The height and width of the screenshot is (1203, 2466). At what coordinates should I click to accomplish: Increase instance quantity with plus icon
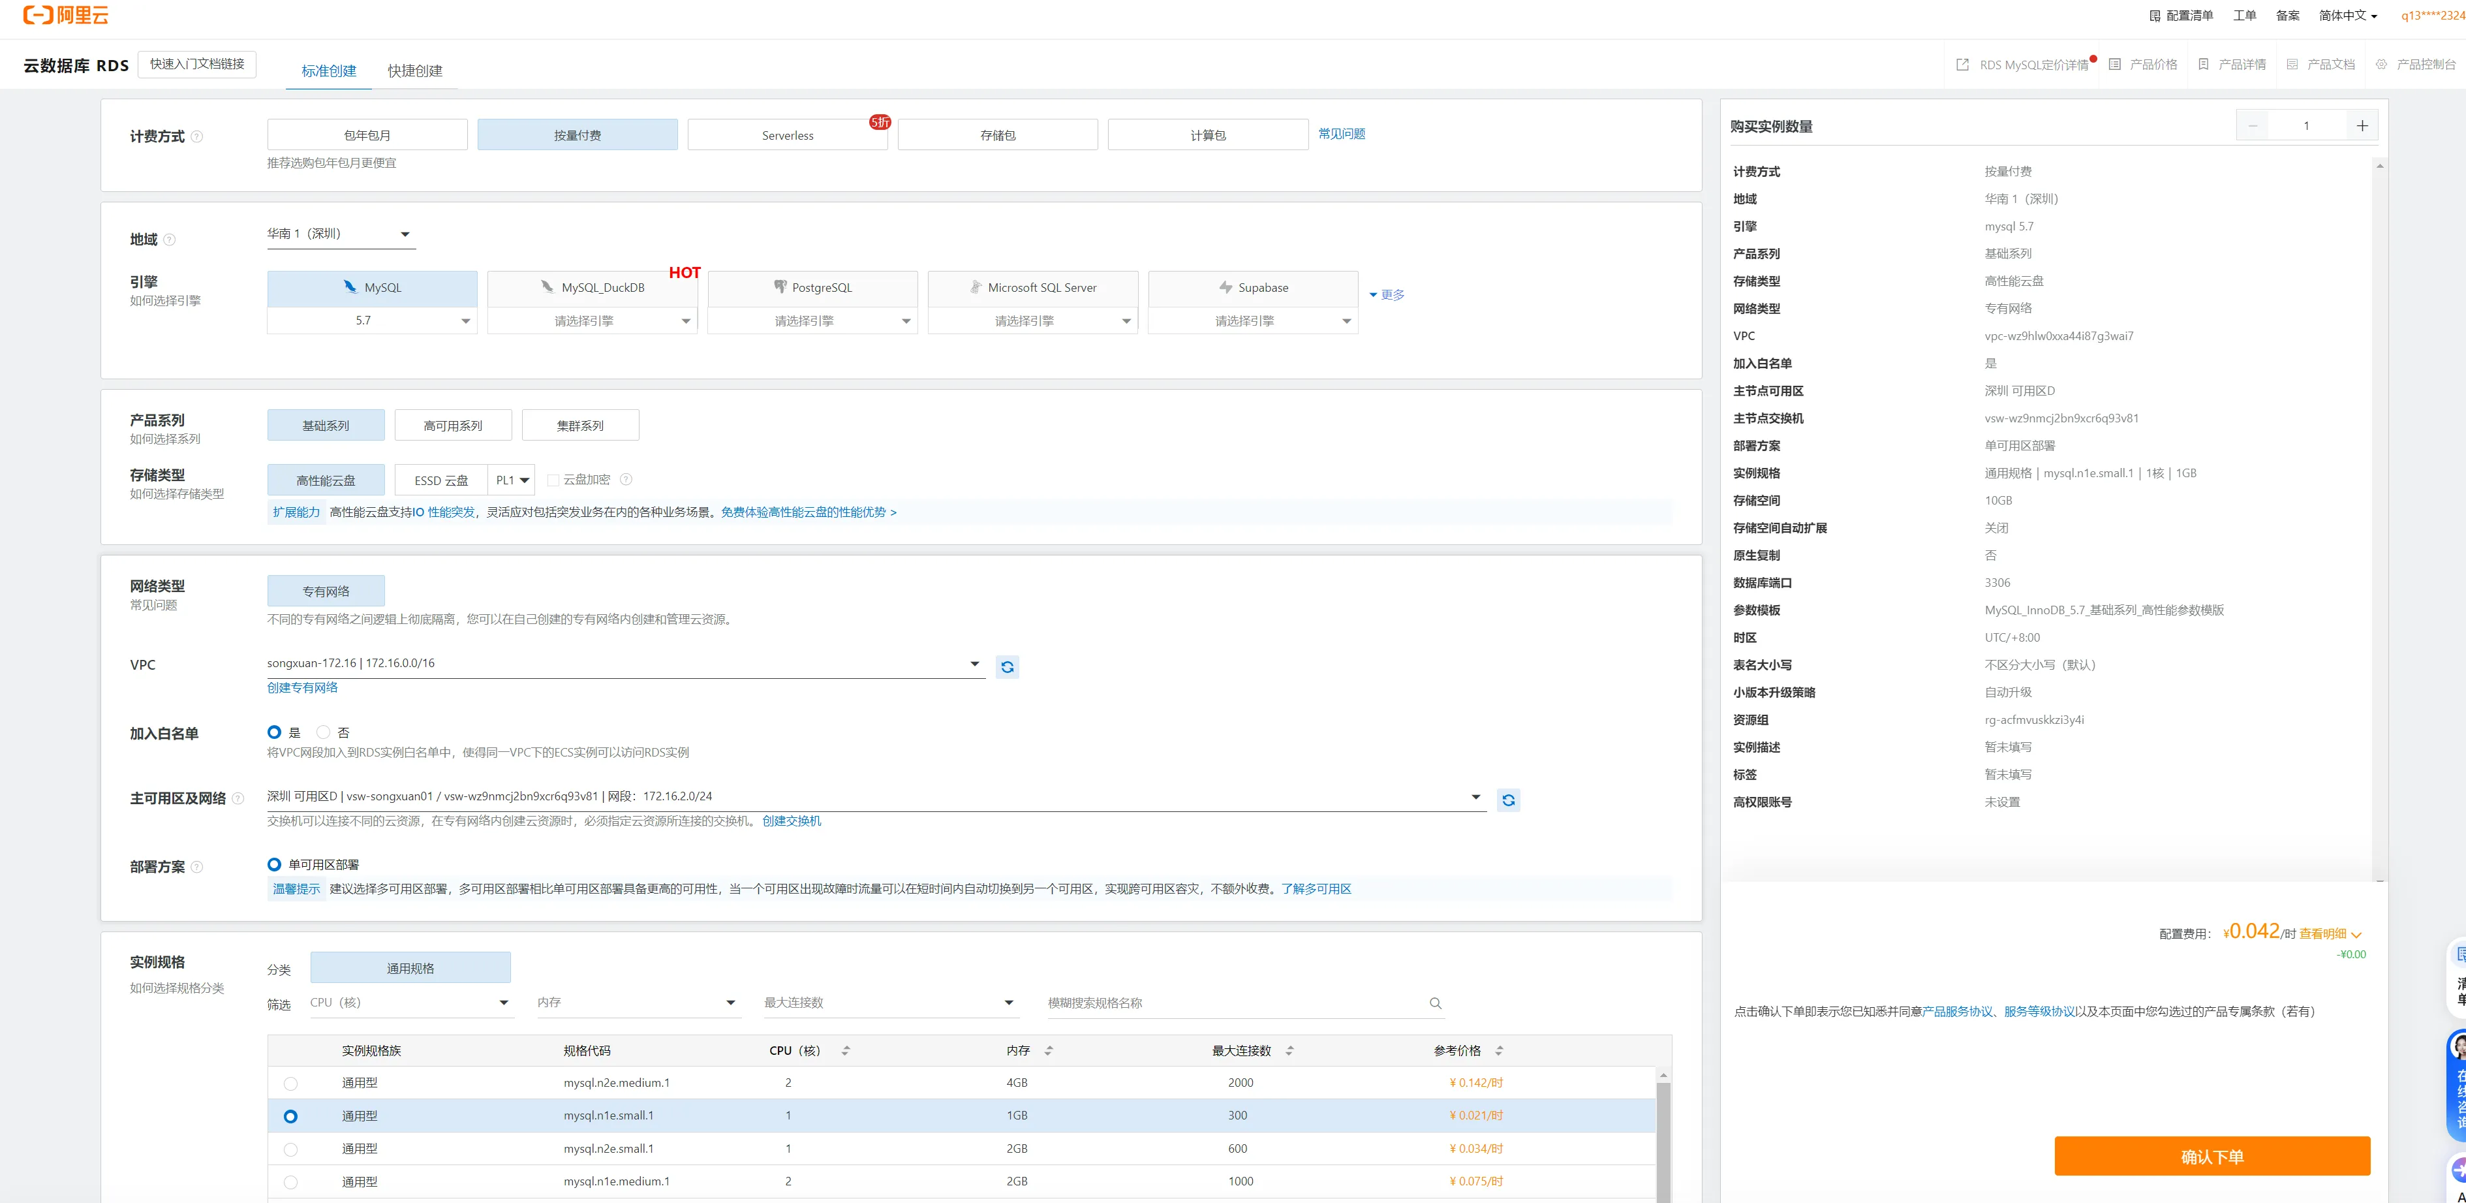(2362, 125)
